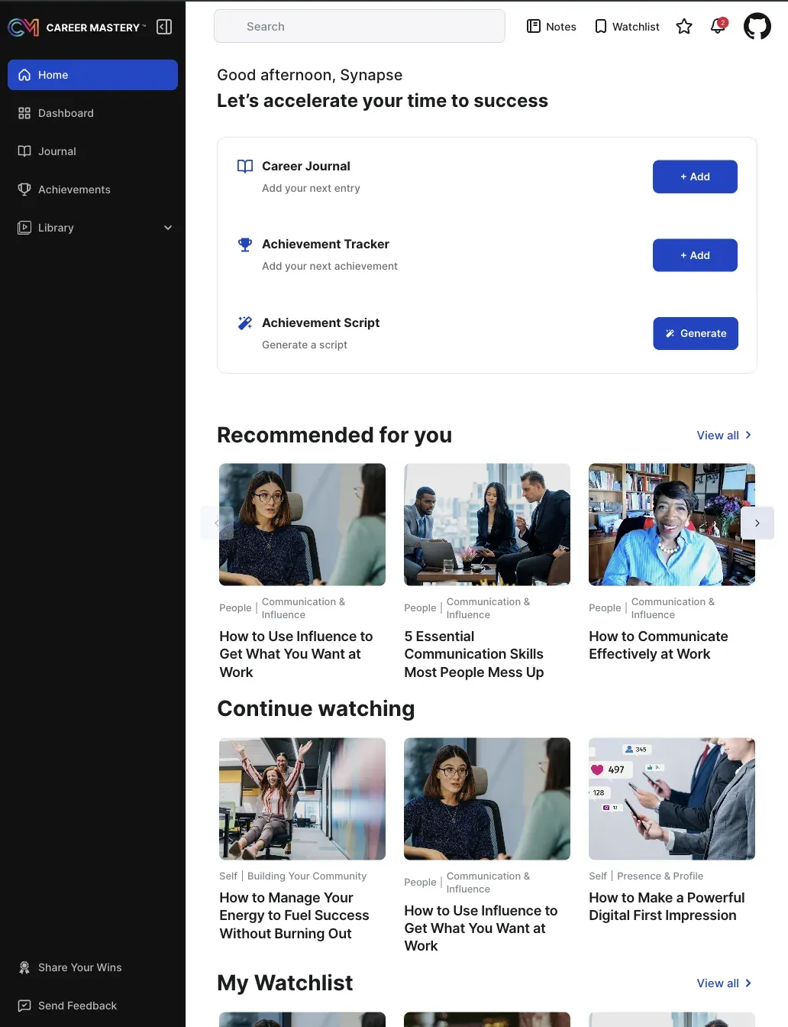Open the Library sidebar item
Screen dimensions: 788x1027
(92, 228)
